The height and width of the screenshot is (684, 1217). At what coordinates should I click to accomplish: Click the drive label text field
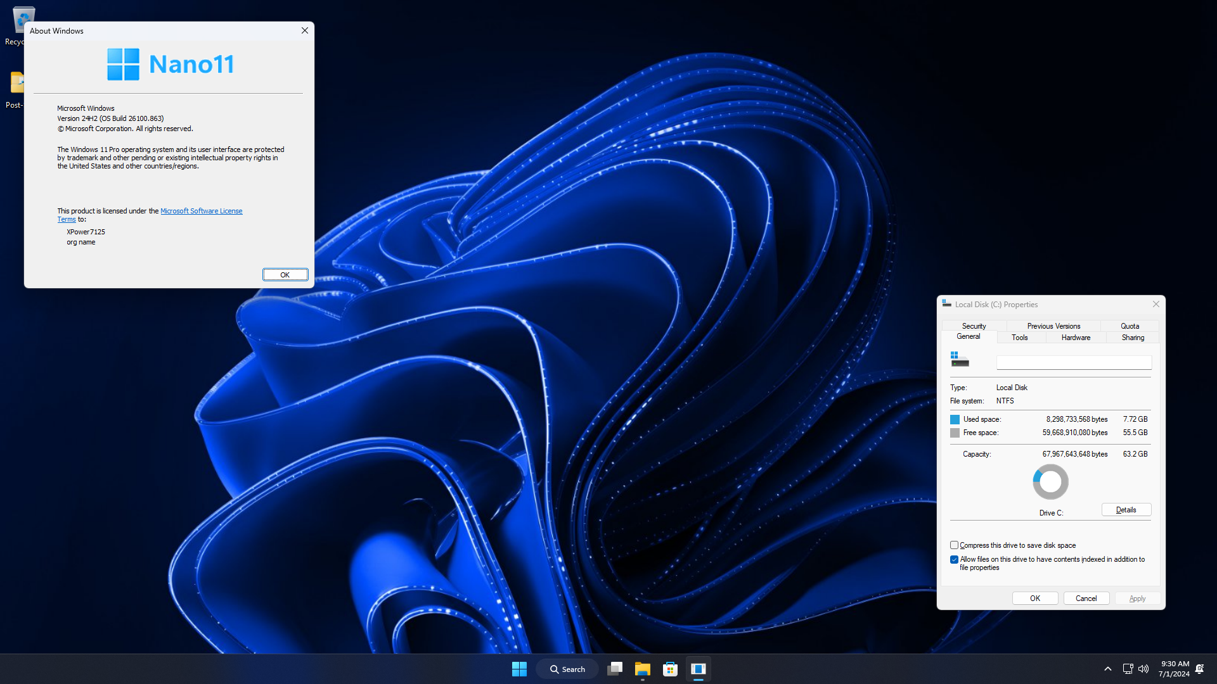point(1073,362)
